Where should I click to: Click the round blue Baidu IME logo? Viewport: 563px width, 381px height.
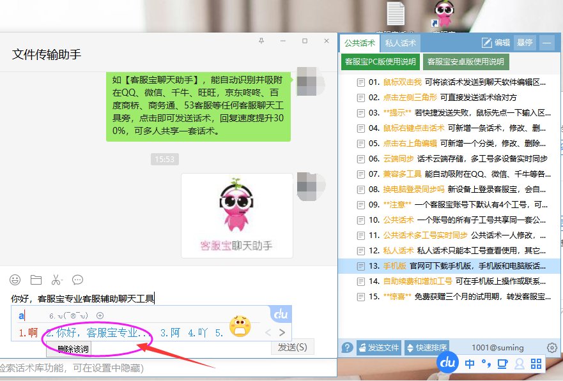pos(447,362)
